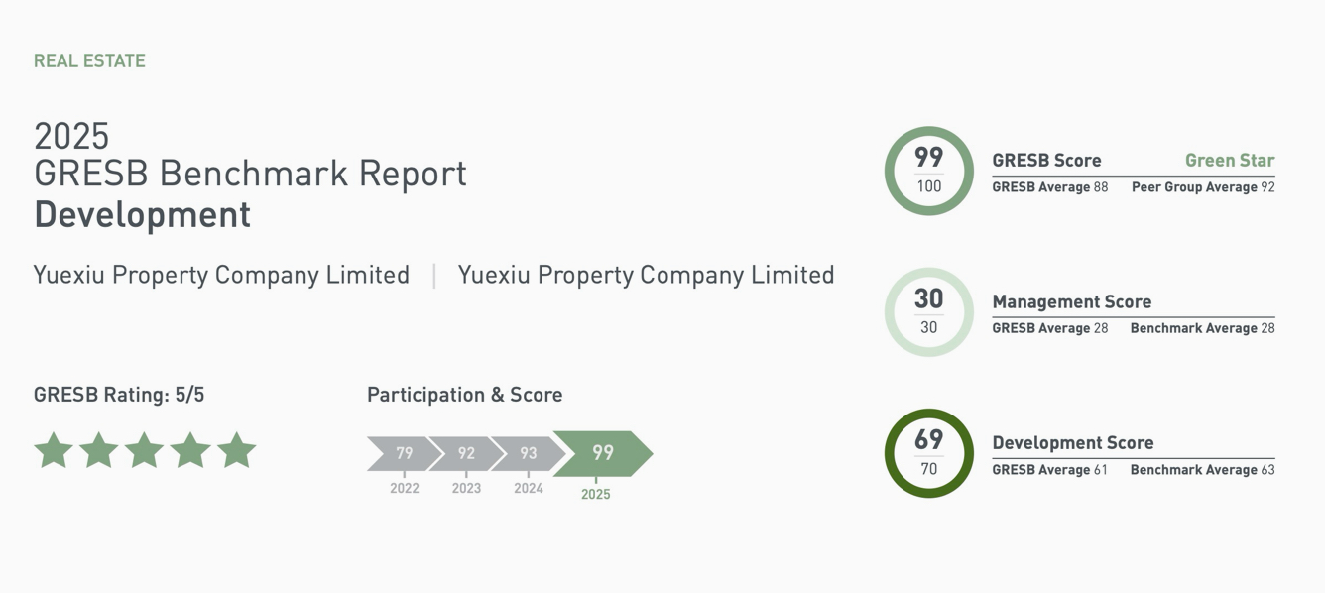Click Peer Group Average 92 text
The width and height of the screenshot is (1325, 593).
1203,187
